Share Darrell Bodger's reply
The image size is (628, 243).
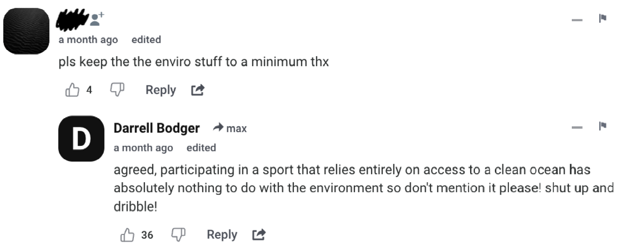pos(259,234)
